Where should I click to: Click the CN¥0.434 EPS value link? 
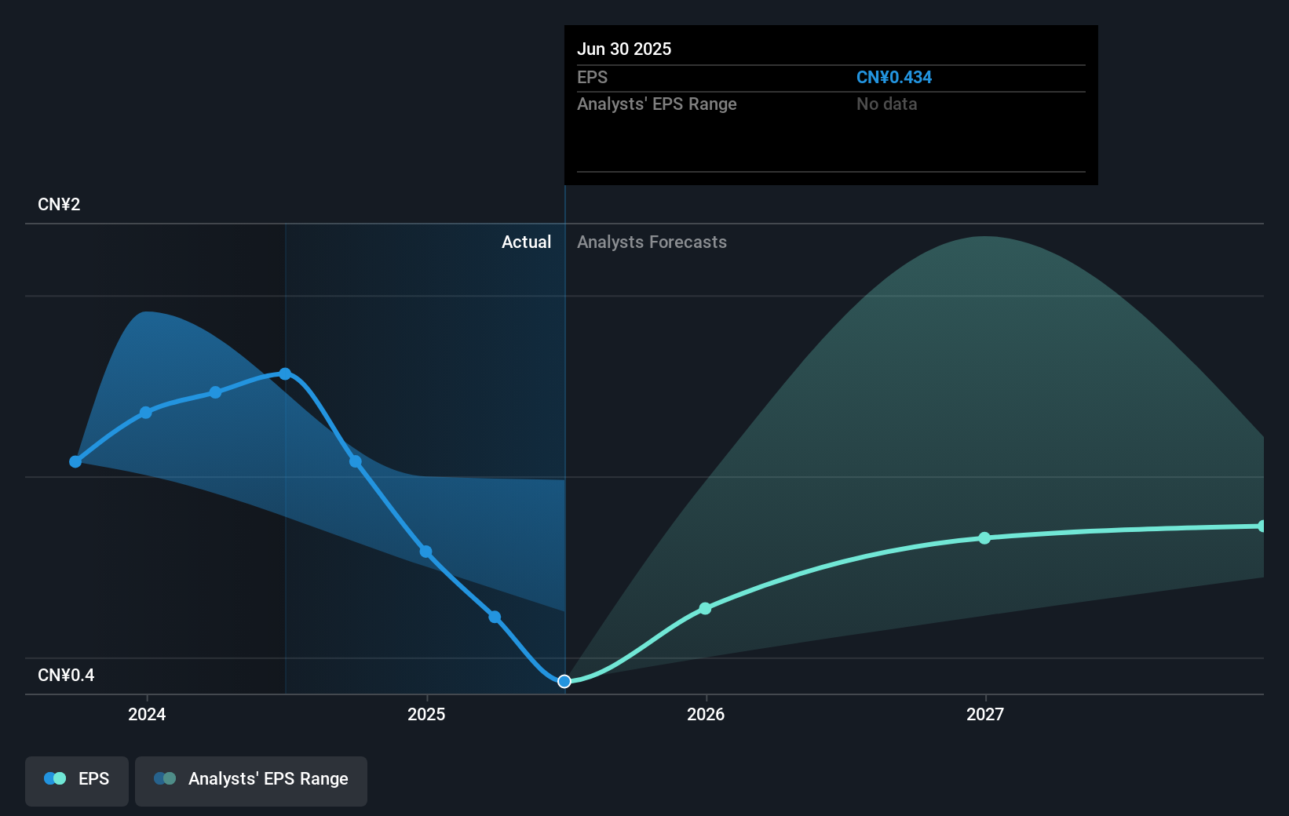894,77
